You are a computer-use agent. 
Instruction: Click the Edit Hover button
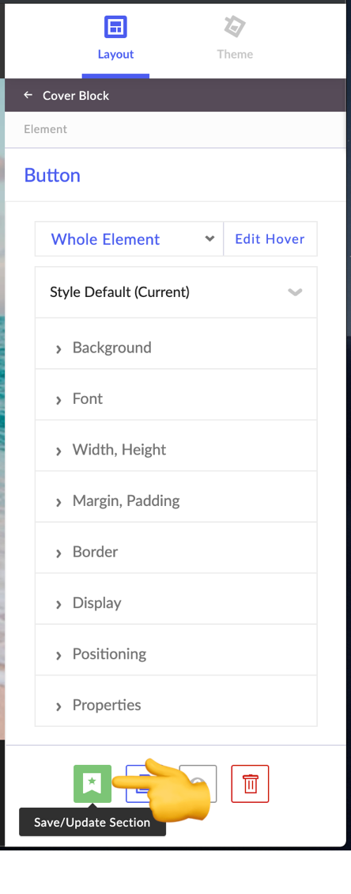click(270, 239)
